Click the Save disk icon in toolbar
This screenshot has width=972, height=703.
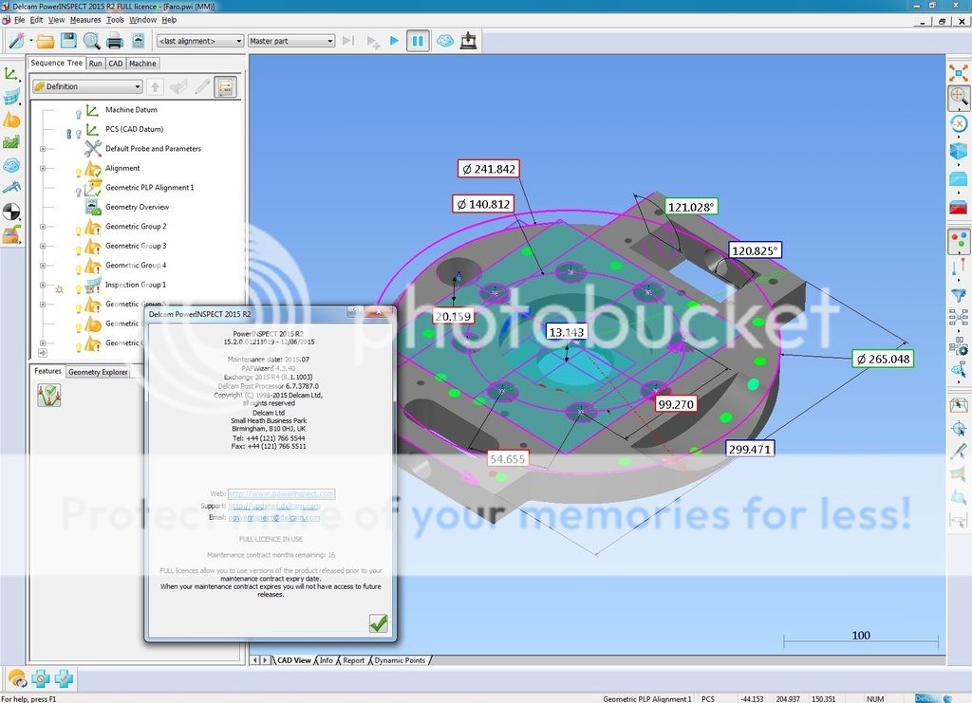tap(68, 41)
